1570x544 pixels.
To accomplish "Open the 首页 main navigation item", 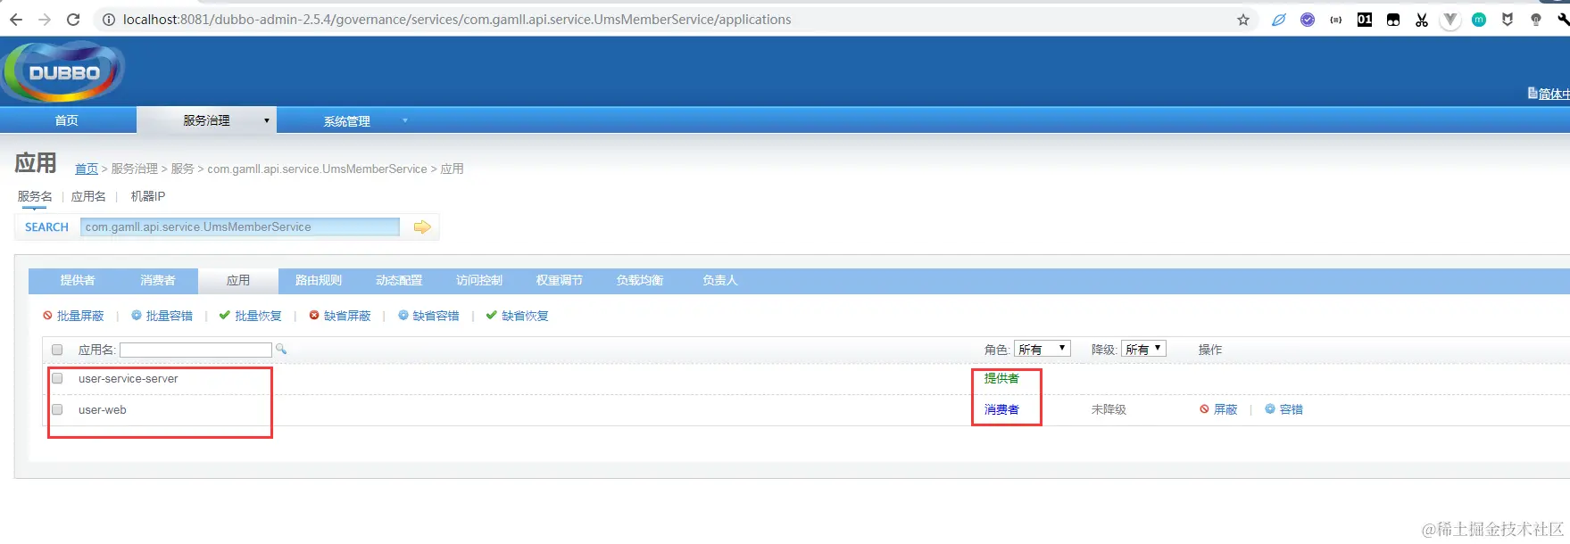I will coord(67,120).
